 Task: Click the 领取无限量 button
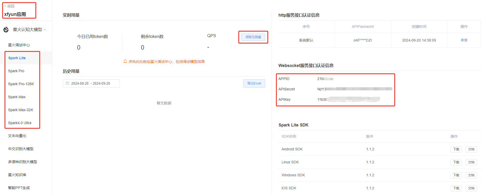point(253,37)
